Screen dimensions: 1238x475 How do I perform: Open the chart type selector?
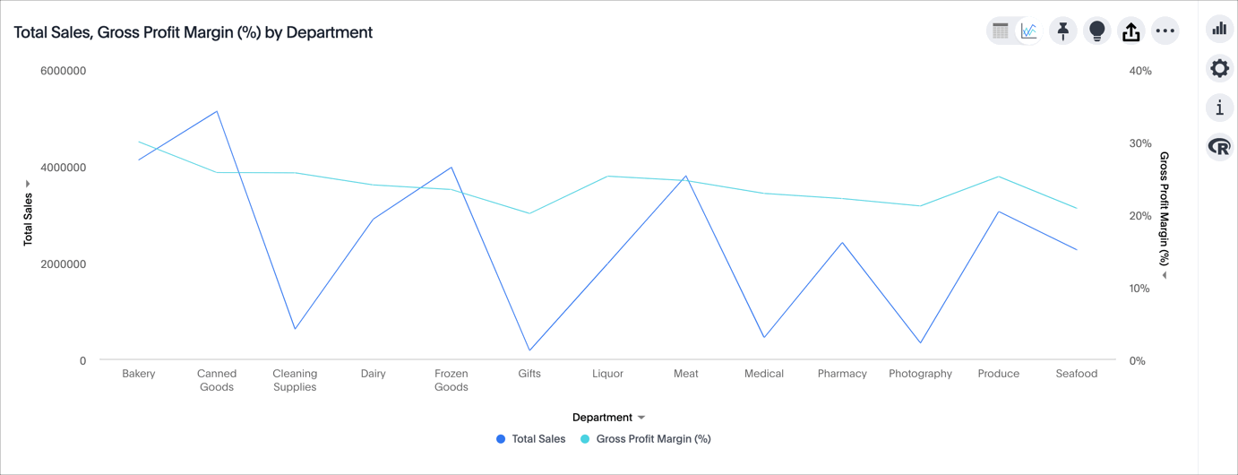[1219, 30]
